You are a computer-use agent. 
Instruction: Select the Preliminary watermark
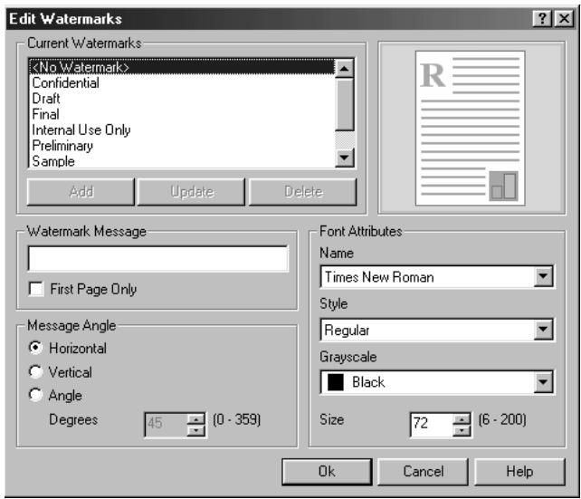coord(182,145)
